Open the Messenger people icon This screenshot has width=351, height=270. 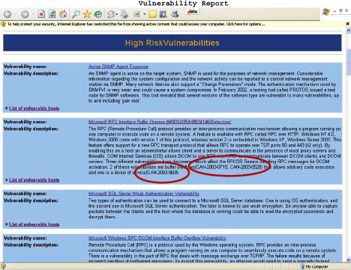175,14
